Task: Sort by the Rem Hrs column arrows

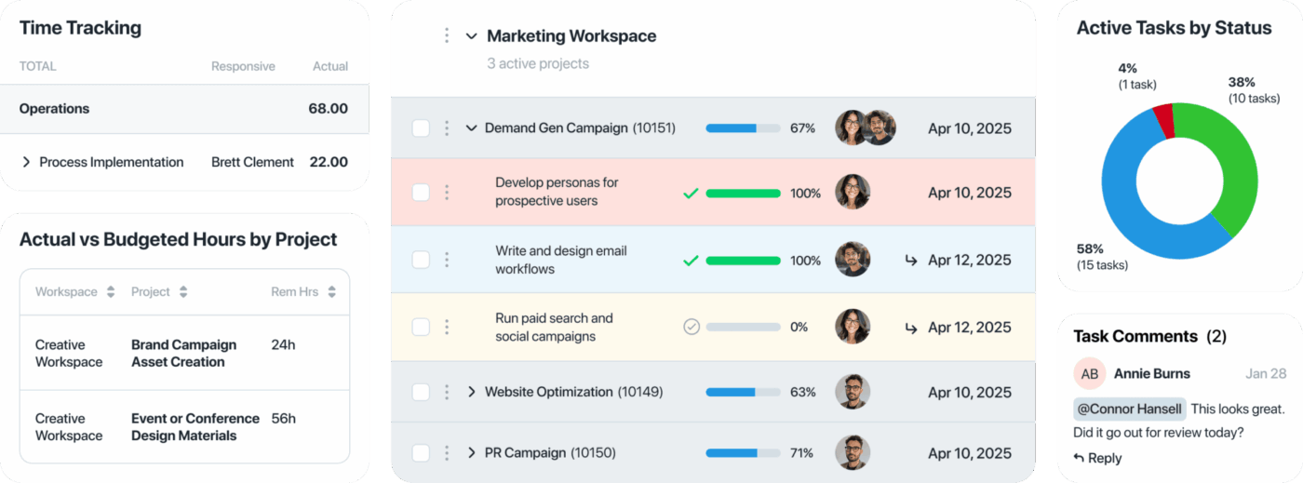Action: click(332, 292)
